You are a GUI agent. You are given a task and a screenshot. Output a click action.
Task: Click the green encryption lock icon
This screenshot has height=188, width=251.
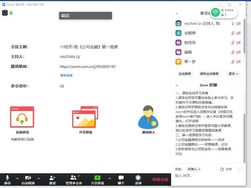11,13
